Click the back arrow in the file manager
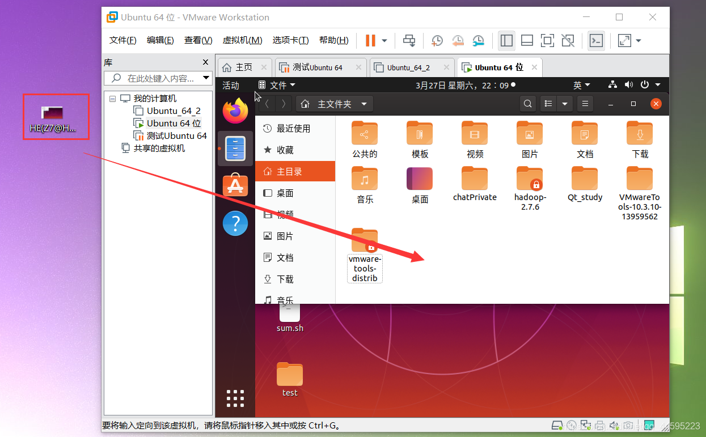This screenshot has width=706, height=437. click(268, 104)
